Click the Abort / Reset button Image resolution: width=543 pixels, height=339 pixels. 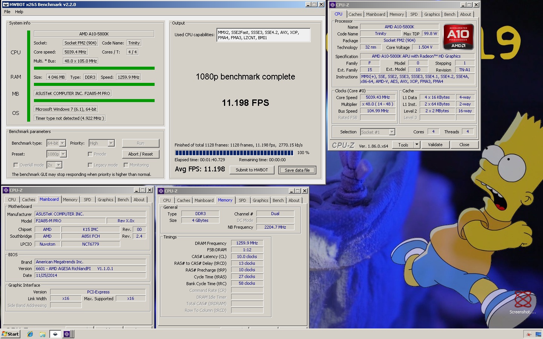(x=141, y=154)
